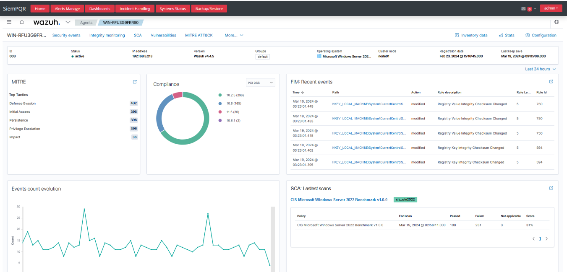The image size is (567, 272).
Task: Open CIS Microsoft Windows Server 2022 Benchmark link
Action: (339, 200)
